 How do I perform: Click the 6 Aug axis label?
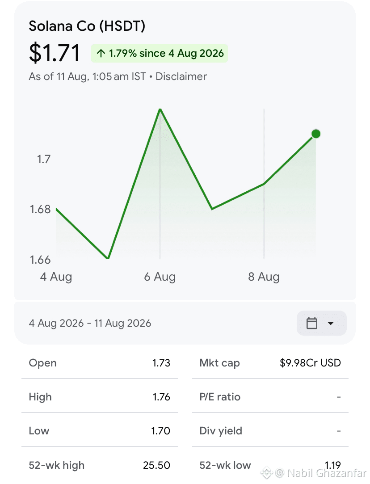pos(160,277)
